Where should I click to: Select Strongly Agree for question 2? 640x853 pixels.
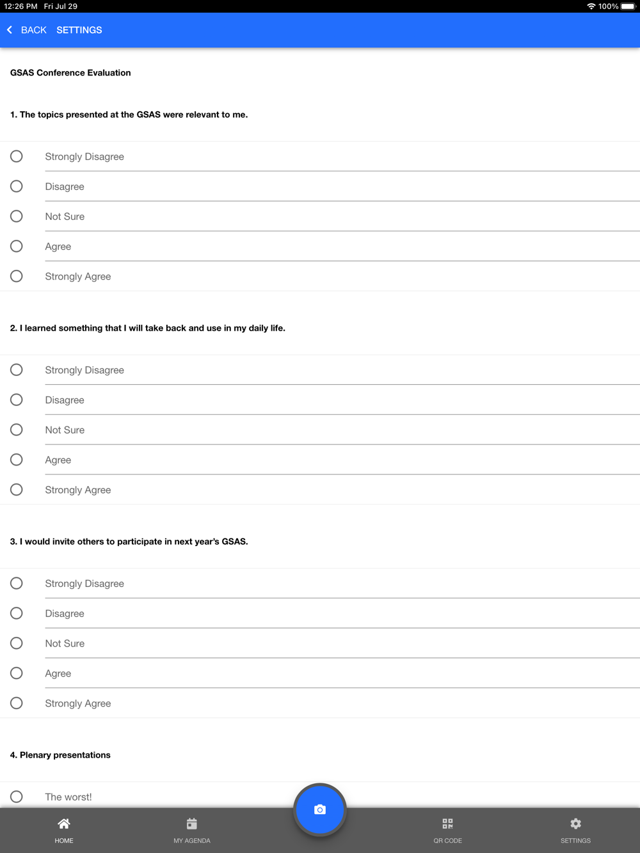pyautogui.click(x=17, y=490)
